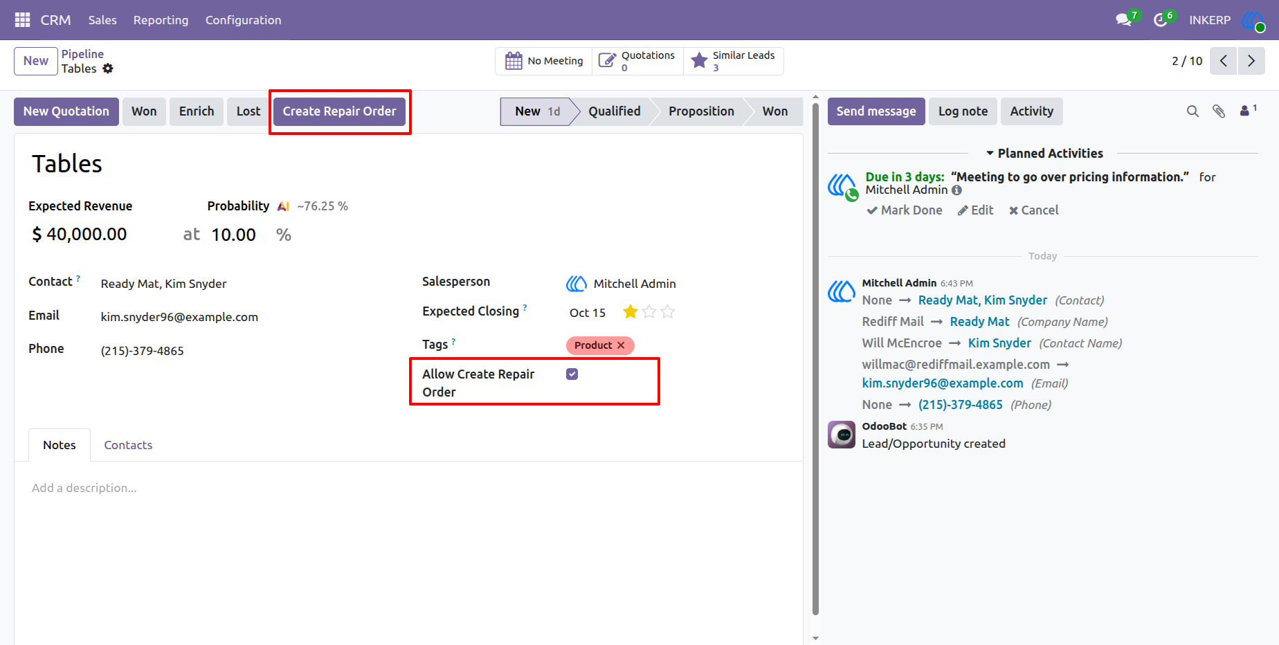This screenshot has height=645, width=1279.
Task: Toggle Allow Create Repair Order checkbox
Action: click(x=572, y=374)
